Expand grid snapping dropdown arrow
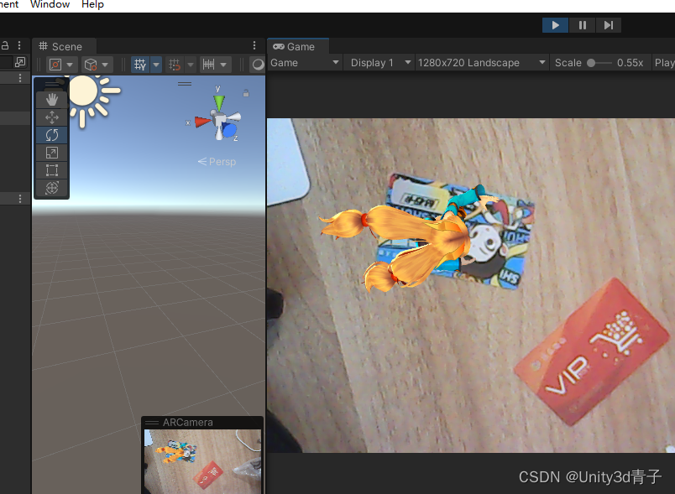The width and height of the screenshot is (675, 494). (x=191, y=65)
